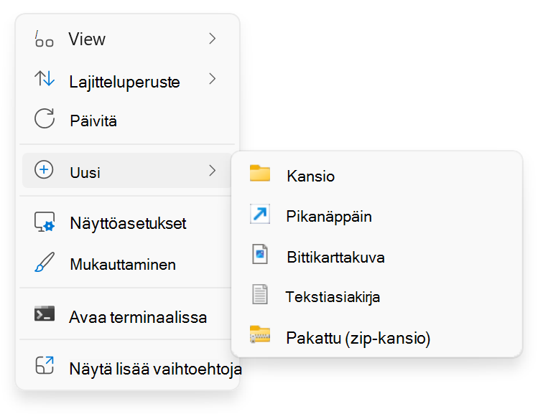Click the expand icon for Näytä lisää vaihtoehtoja

(x=45, y=365)
